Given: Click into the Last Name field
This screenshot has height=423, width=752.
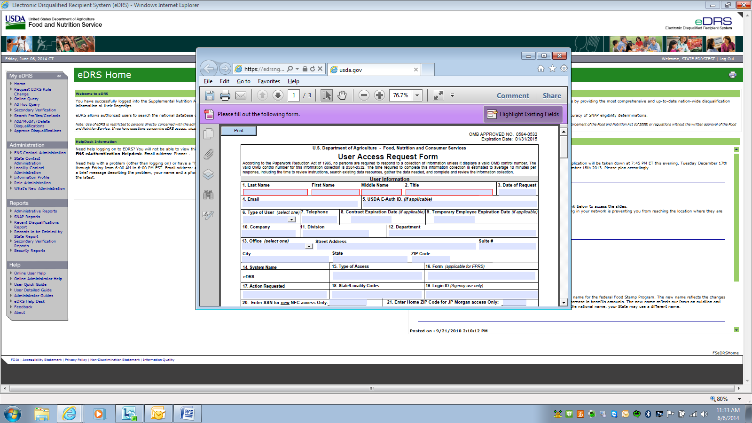Looking at the screenshot, I should pyautogui.click(x=275, y=192).
